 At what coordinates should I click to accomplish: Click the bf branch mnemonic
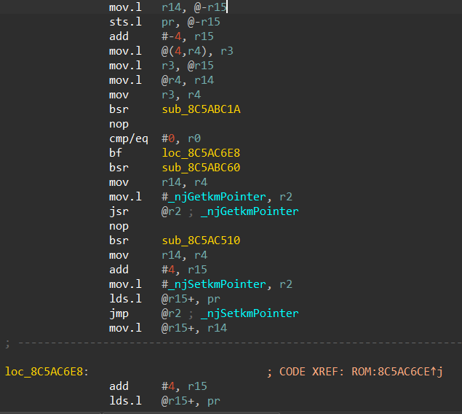click(115, 153)
